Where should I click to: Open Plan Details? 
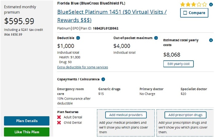pyautogui.click(x=27, y=121)
